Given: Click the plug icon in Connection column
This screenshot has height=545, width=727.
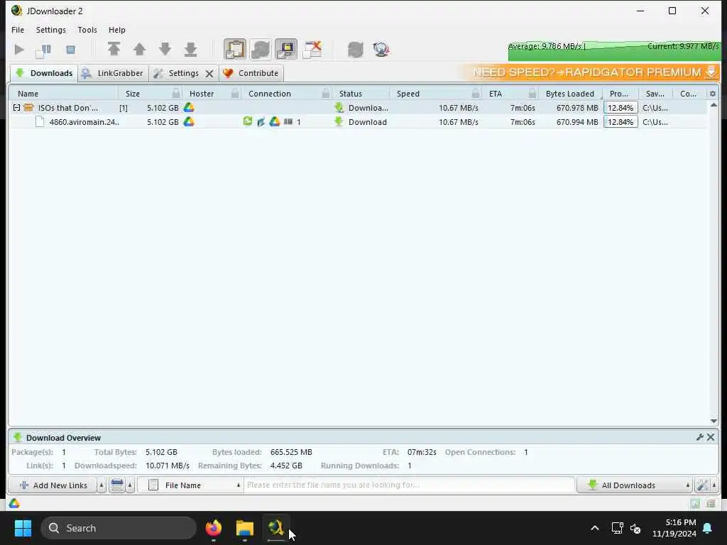Looking at the screenshot, I should (x=261, y=122).
